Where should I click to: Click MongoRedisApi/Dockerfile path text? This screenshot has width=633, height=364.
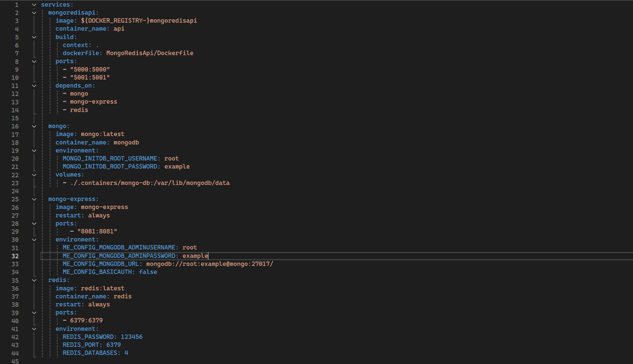pos(150,53)
